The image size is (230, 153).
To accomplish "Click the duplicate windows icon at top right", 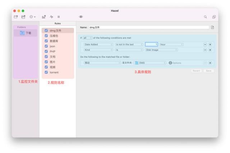I will click(x=214, y=17).
